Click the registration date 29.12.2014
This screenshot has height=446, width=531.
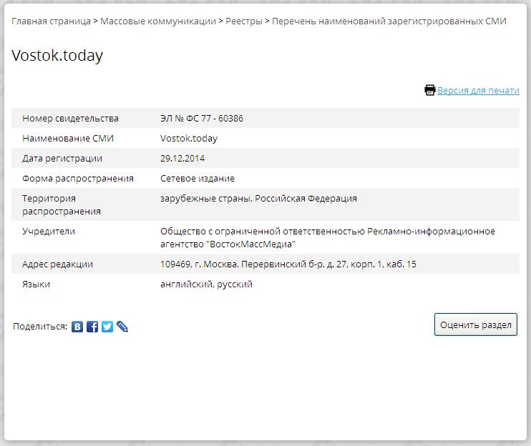pos(182,158)
